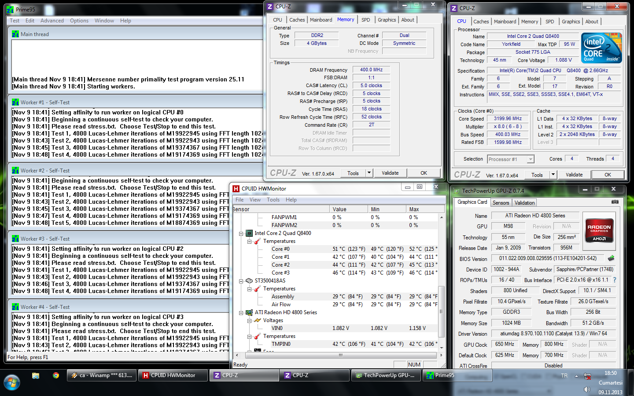Viewport: 634px width, 396px height.
Task: Open the View menu in HWMonitor
Action: (255, 200)
